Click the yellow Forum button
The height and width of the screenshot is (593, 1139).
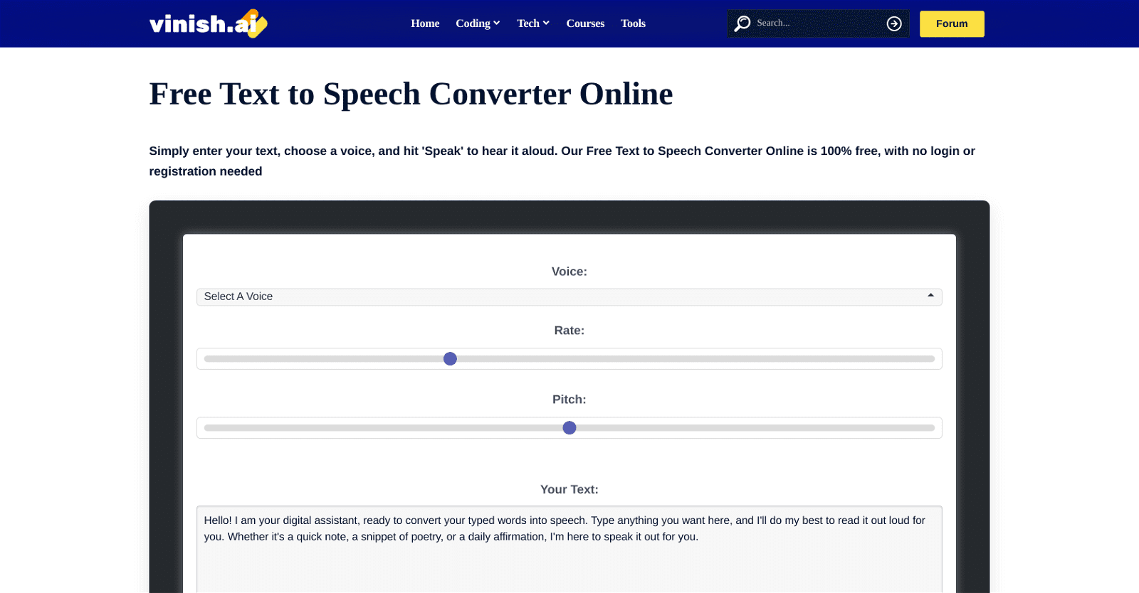952,23
